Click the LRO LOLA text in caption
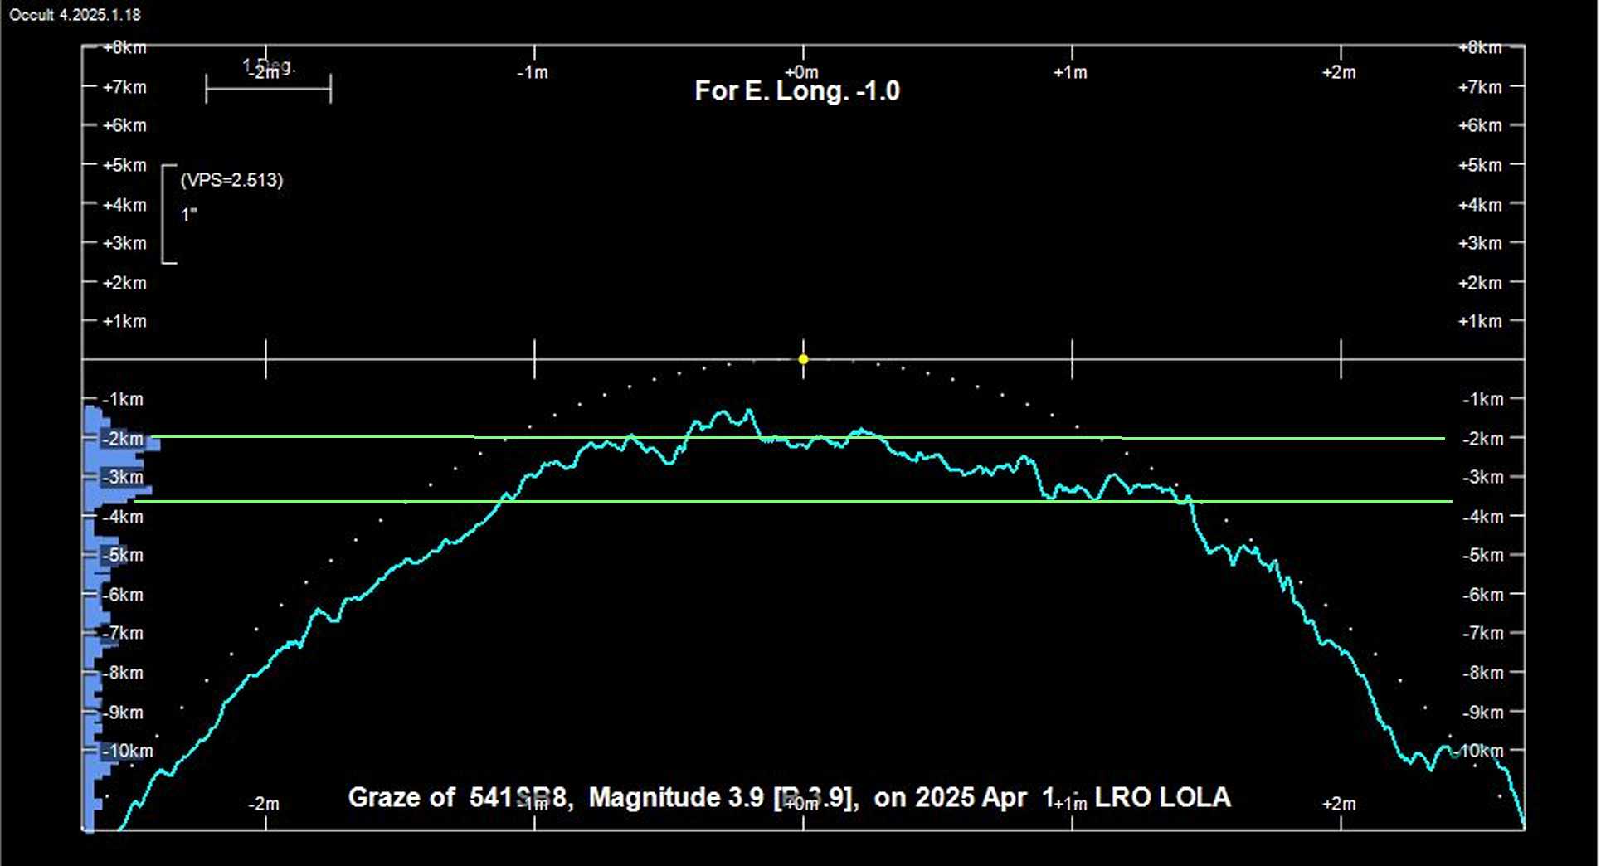Screen dimensions: 1601x866 1162,797
